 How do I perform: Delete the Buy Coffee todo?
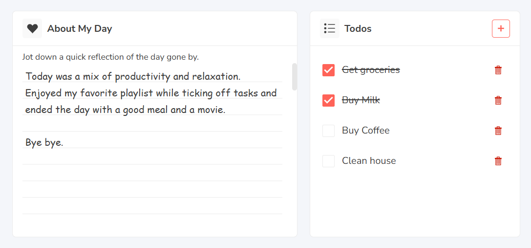pyautogui.click(x=498, y=131)
